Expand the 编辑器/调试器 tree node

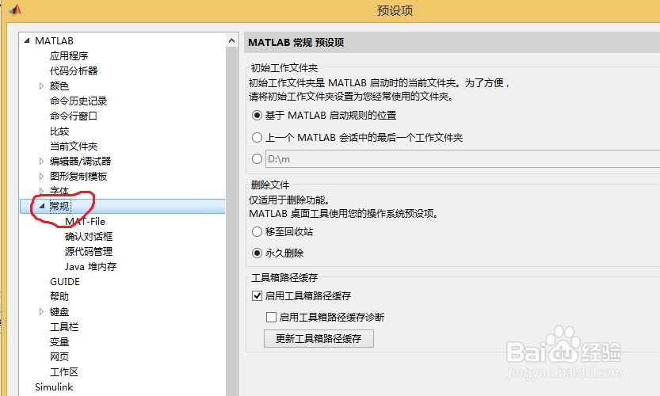pos(41,162)
